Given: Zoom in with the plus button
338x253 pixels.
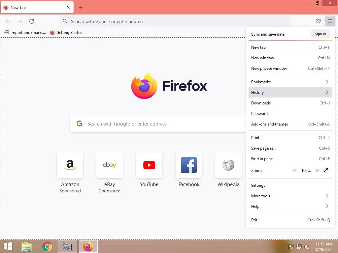Looking at the screenshot, I should (317, 170).
